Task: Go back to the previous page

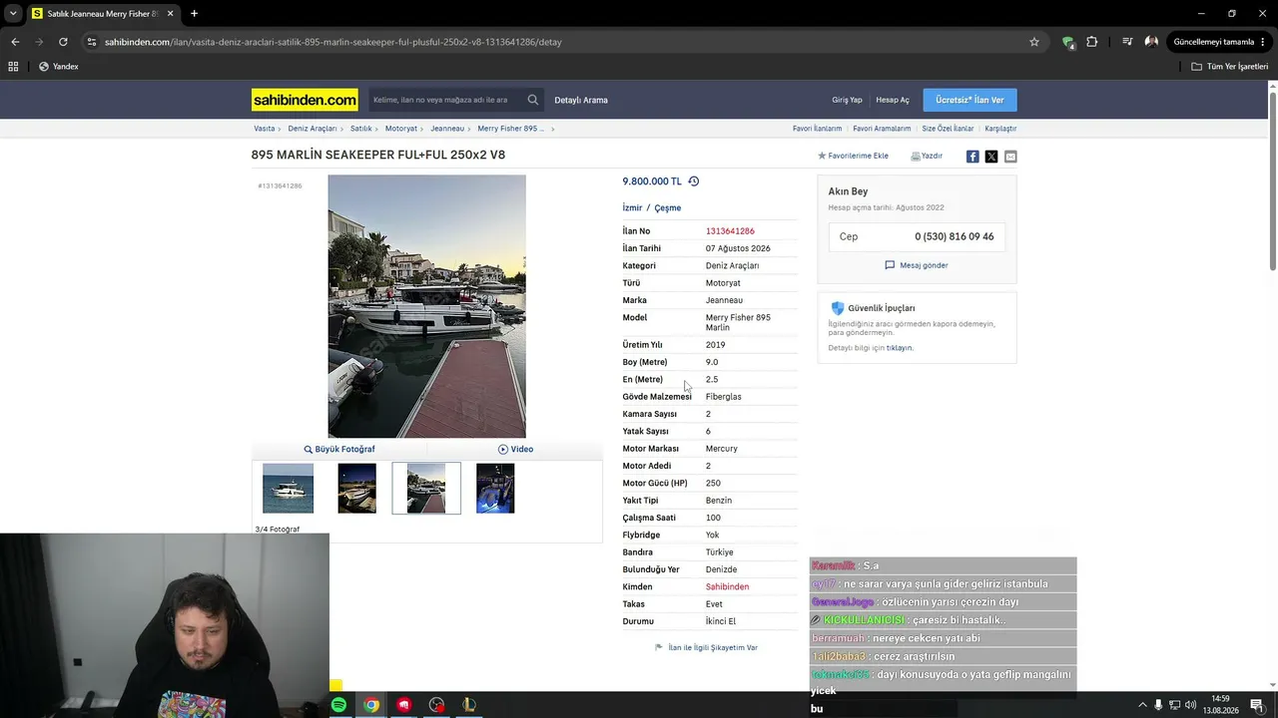Action: [15, 42]
